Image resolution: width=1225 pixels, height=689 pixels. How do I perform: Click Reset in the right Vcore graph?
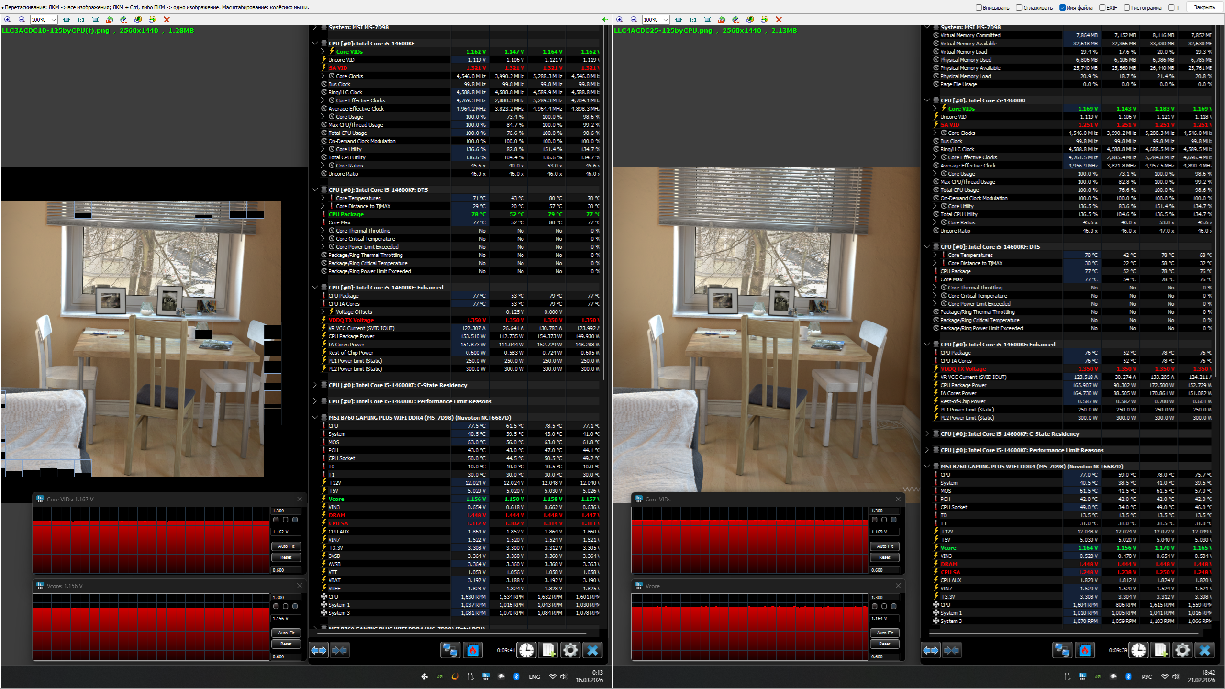coord(884,644)
